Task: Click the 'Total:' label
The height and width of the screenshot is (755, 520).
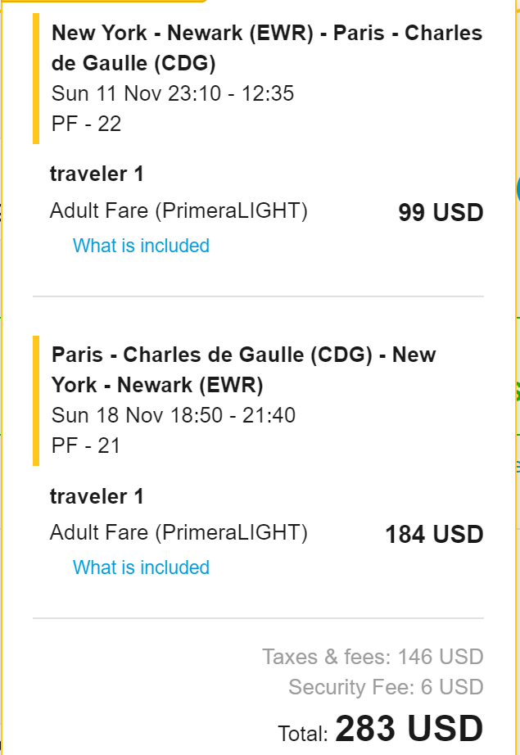Action: pos(303,733)
